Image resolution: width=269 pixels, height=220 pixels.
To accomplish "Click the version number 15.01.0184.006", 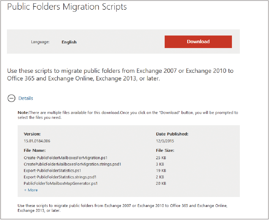I will (x=37, y=141).
